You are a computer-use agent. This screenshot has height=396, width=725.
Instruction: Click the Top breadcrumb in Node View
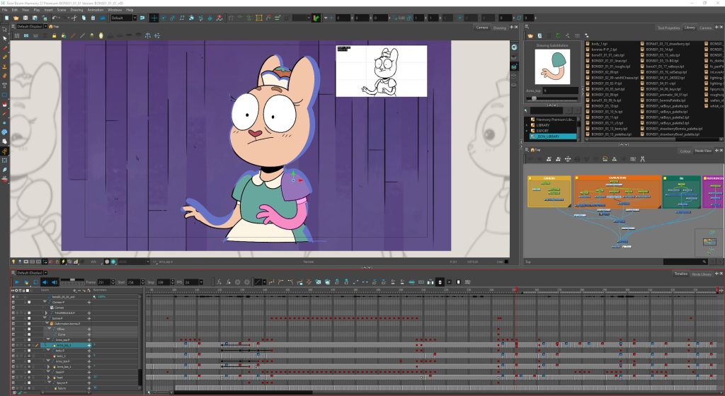tap(537, 149)
